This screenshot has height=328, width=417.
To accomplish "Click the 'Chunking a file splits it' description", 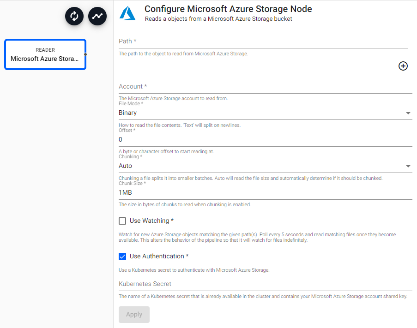I will 250,178.
